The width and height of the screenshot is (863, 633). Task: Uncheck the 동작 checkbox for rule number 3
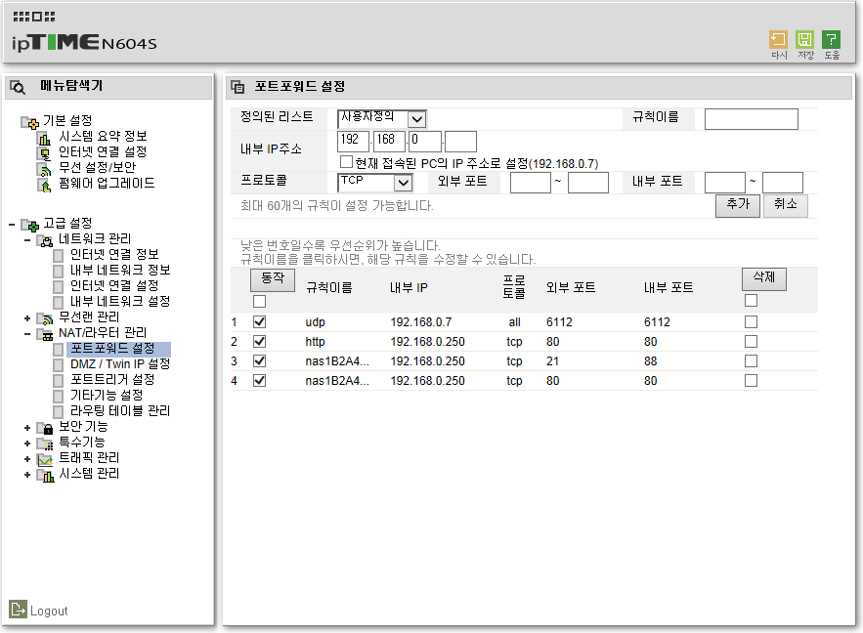pos(259,360)
